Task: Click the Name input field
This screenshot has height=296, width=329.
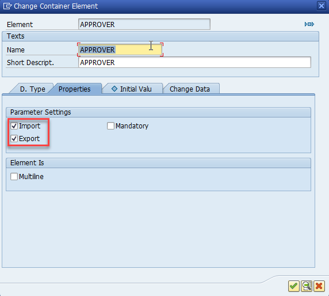Action: pos(120,50)
